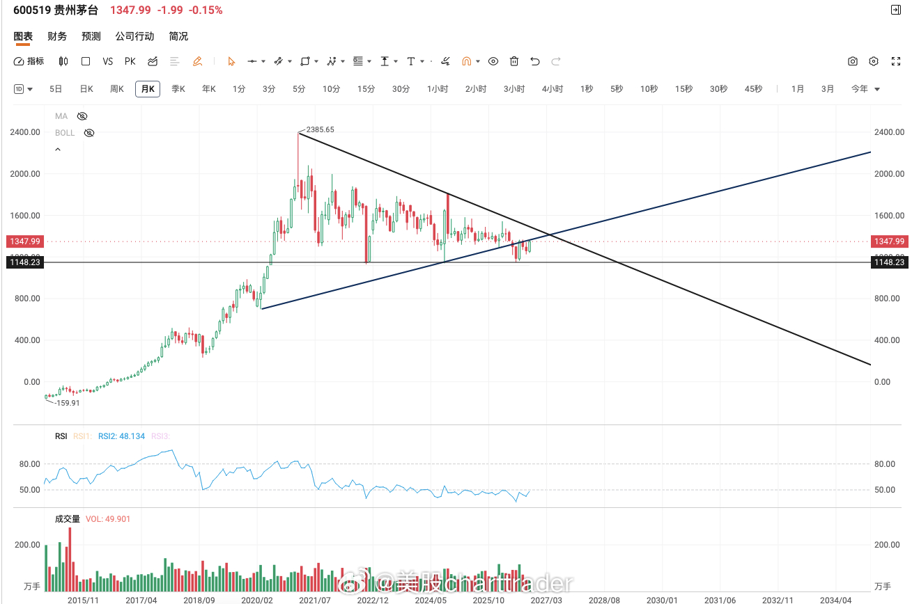Open the 指标 indicators panel

[x=29, y=61]
